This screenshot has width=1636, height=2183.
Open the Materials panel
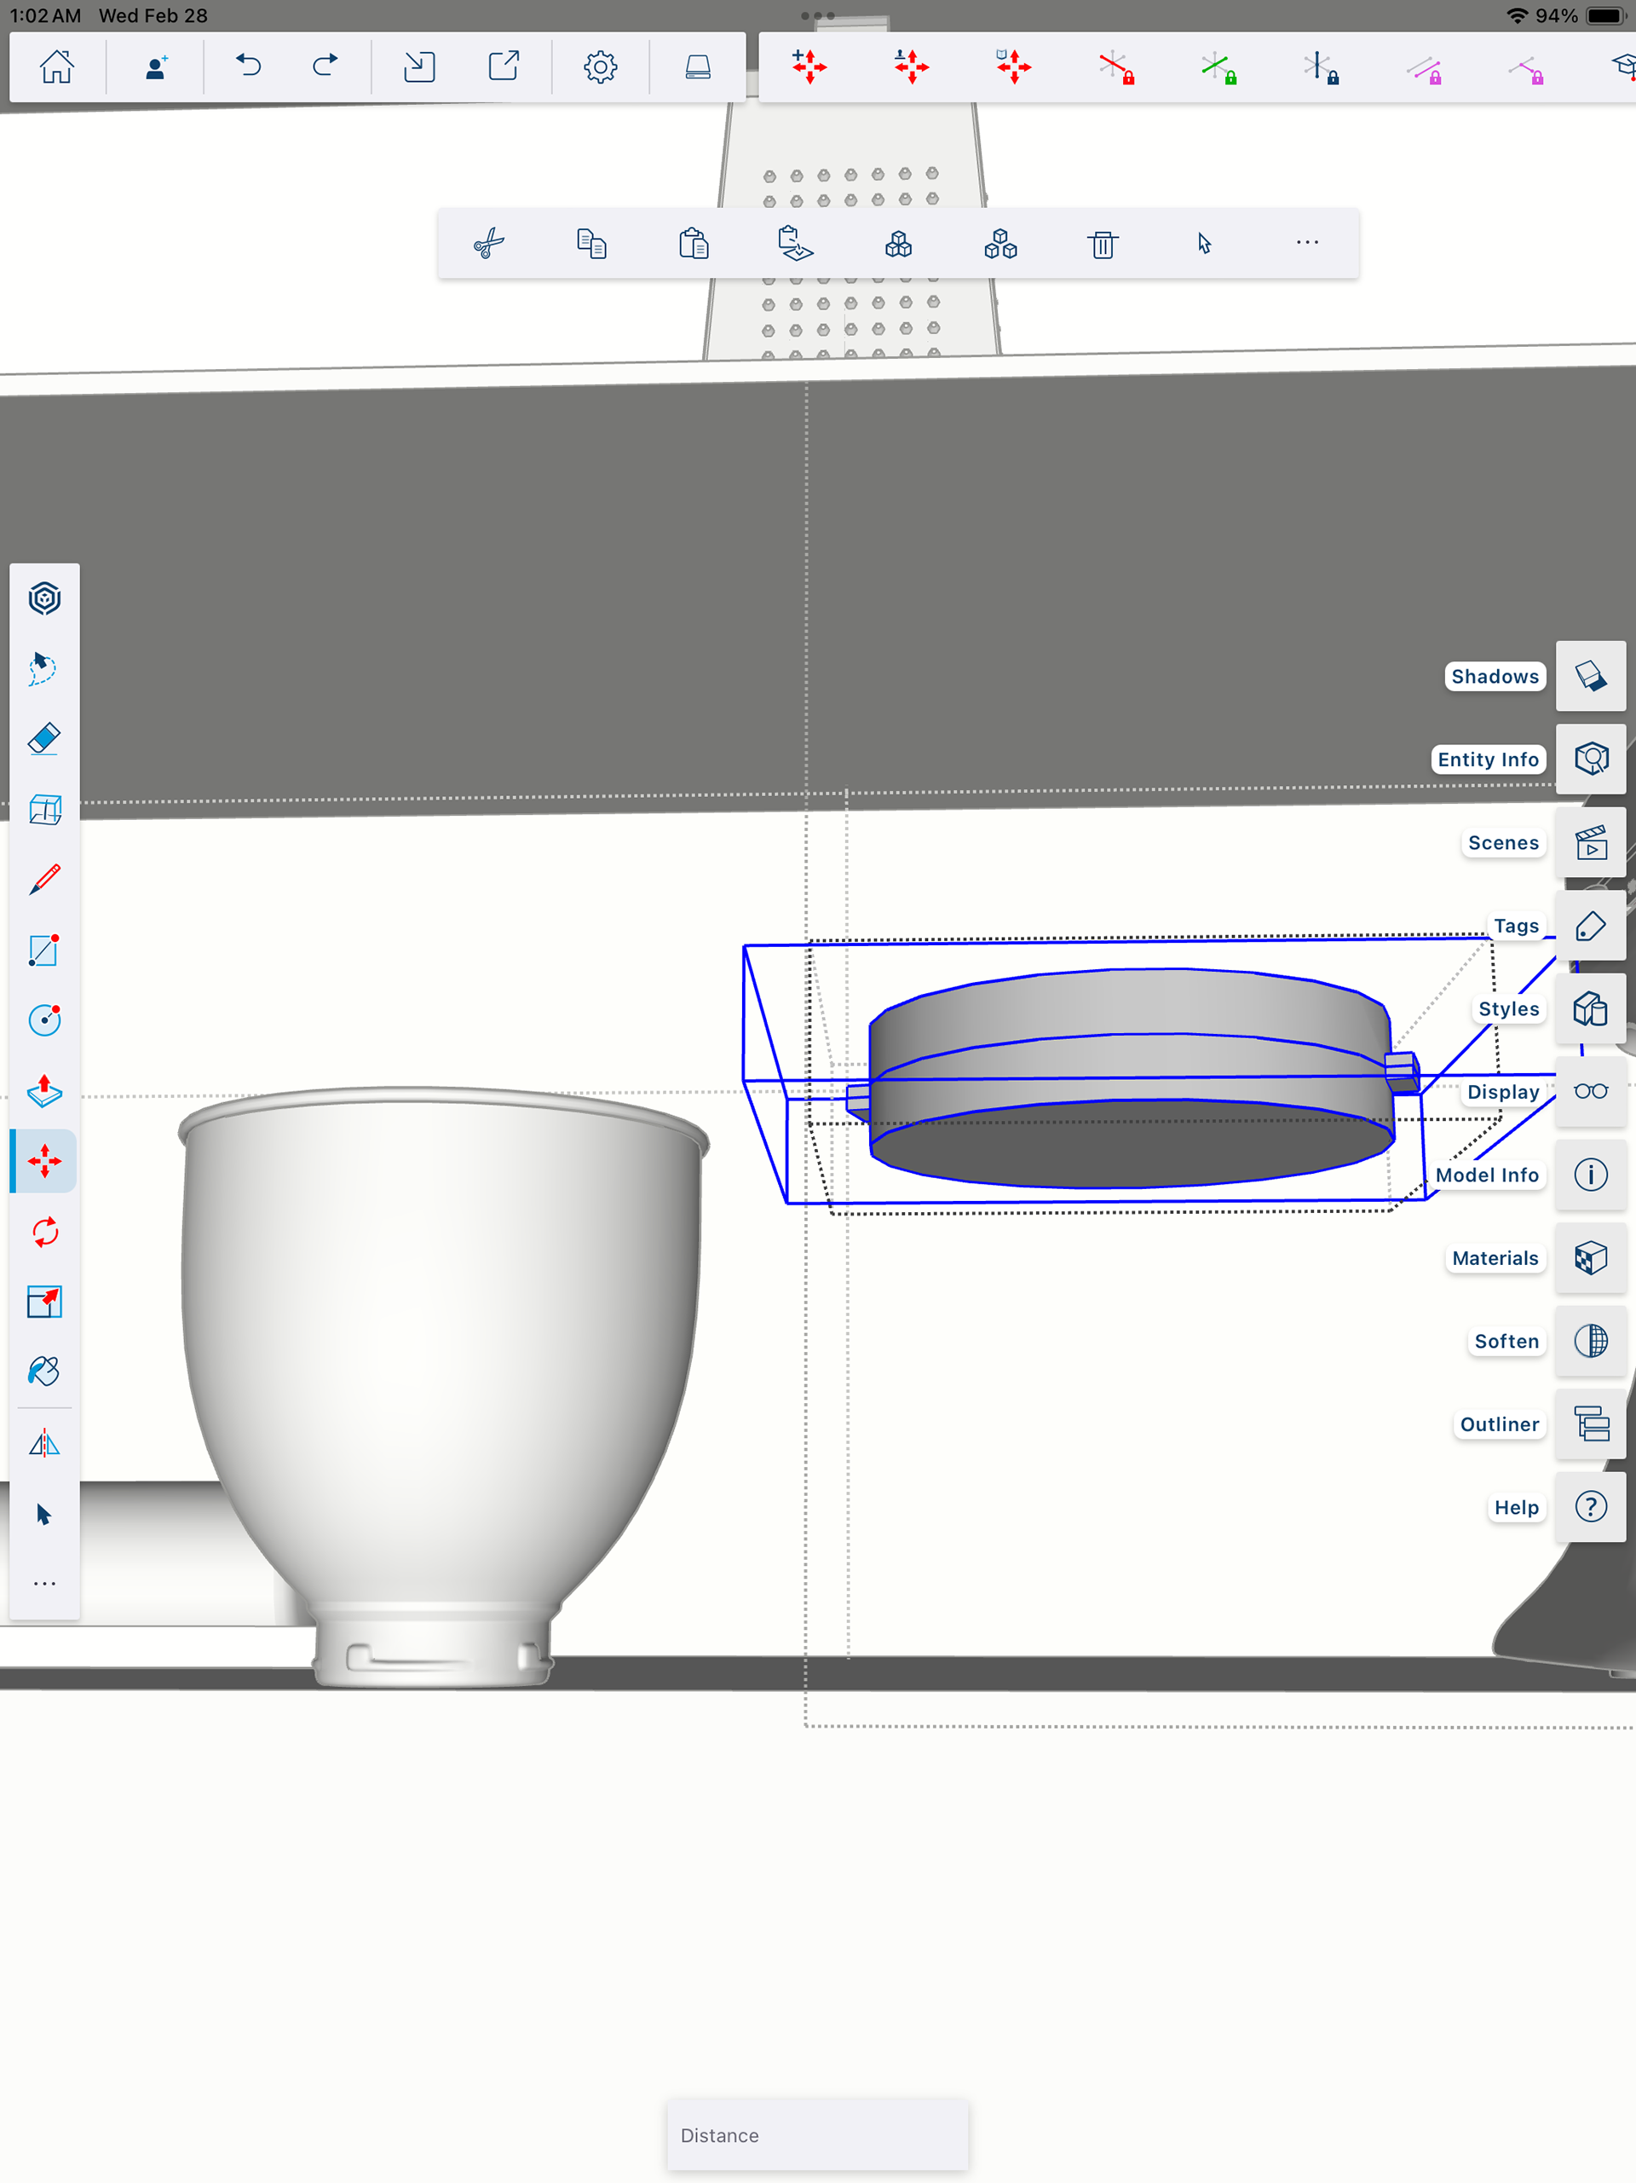point(1591,1258)
